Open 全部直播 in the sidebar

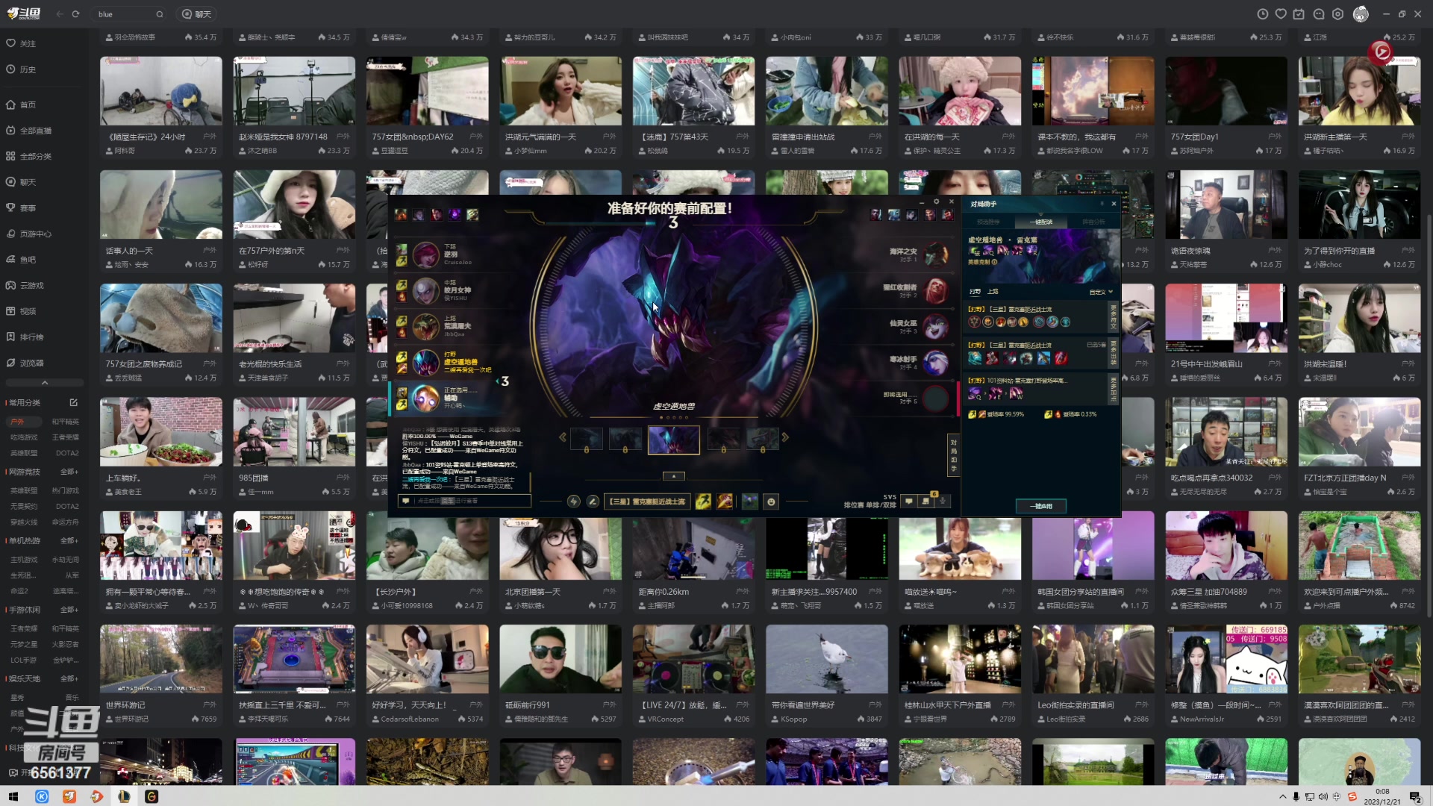coord(29,131)
